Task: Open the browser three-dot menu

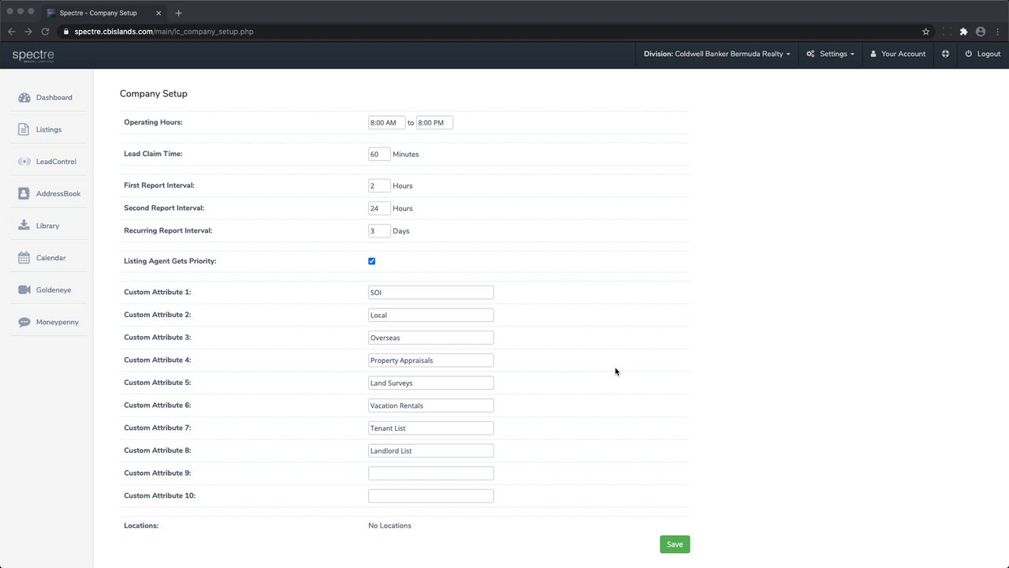Action: [997, 32]
